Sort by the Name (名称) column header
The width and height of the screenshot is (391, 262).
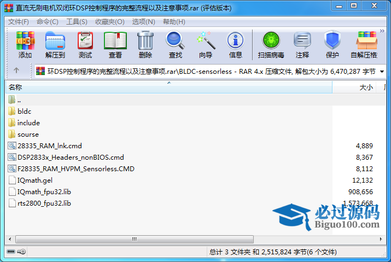pos(169,88)
